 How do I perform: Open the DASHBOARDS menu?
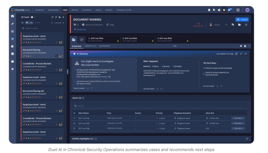click(53, 10)
